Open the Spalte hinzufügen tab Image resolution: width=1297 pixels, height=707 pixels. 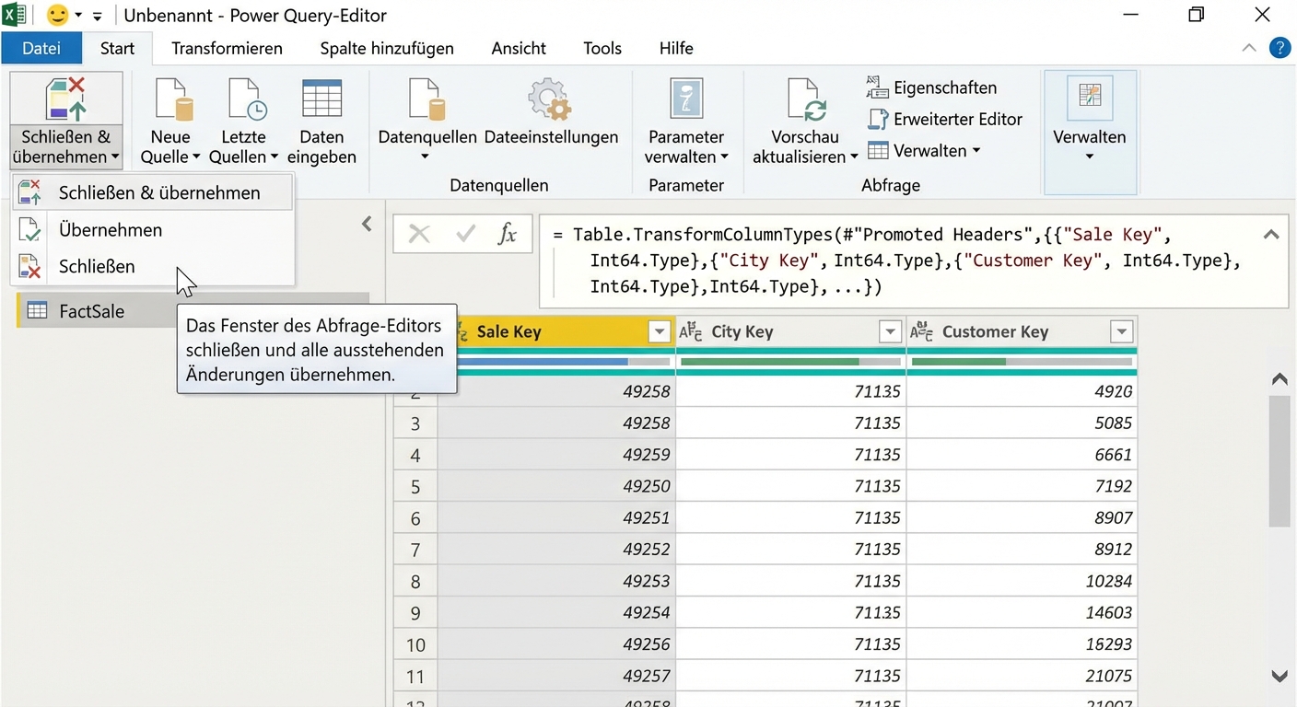387,49
